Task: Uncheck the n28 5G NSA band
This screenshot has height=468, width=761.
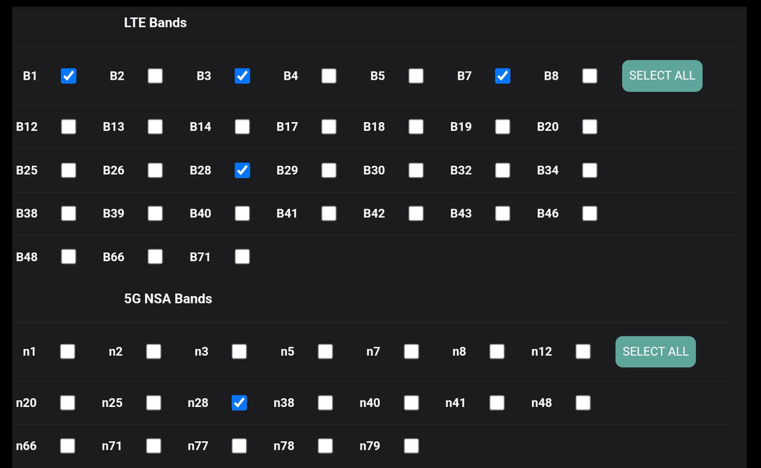Action: coord(239,403)
